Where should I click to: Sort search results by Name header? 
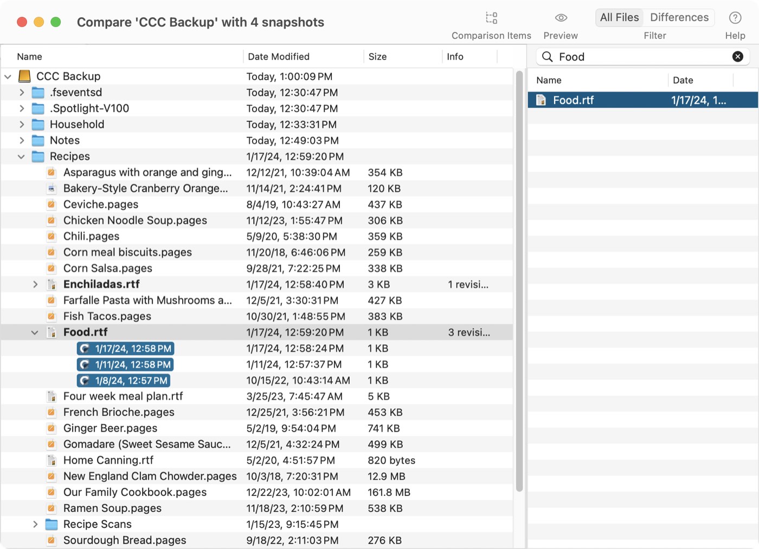[598, 80]
